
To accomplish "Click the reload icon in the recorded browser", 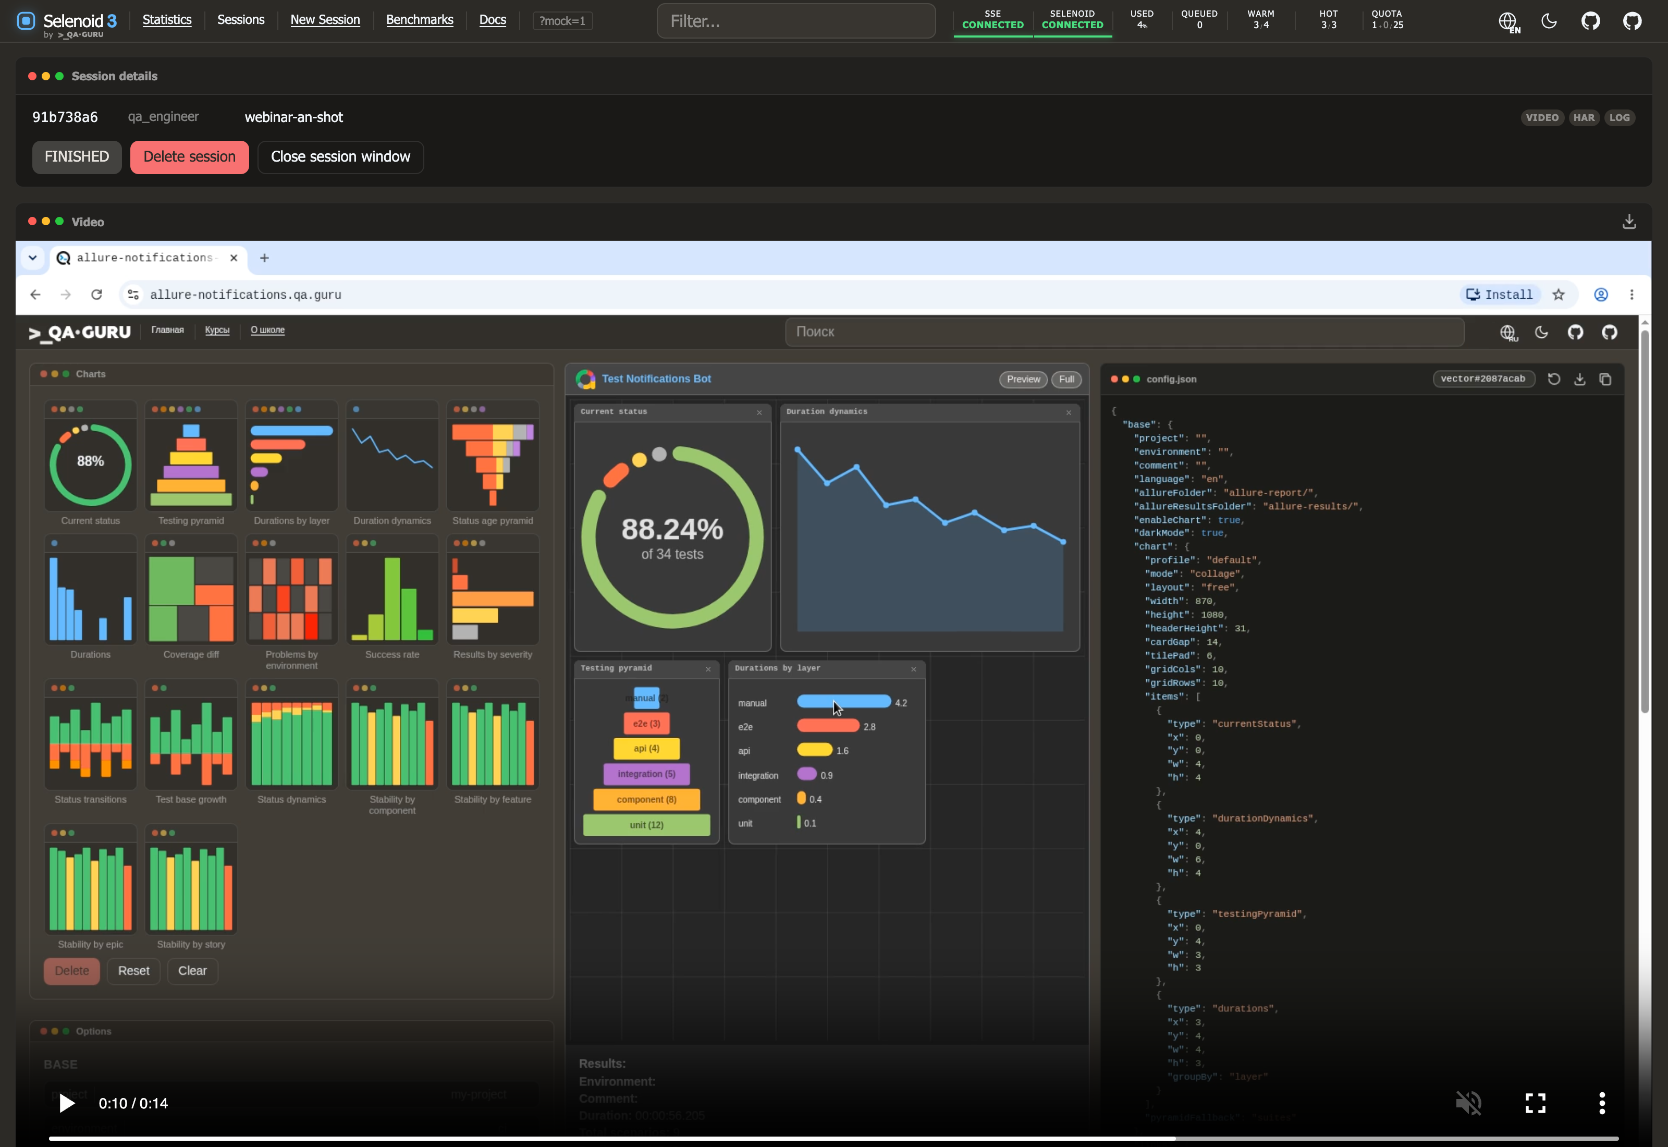I will (97, 295).
